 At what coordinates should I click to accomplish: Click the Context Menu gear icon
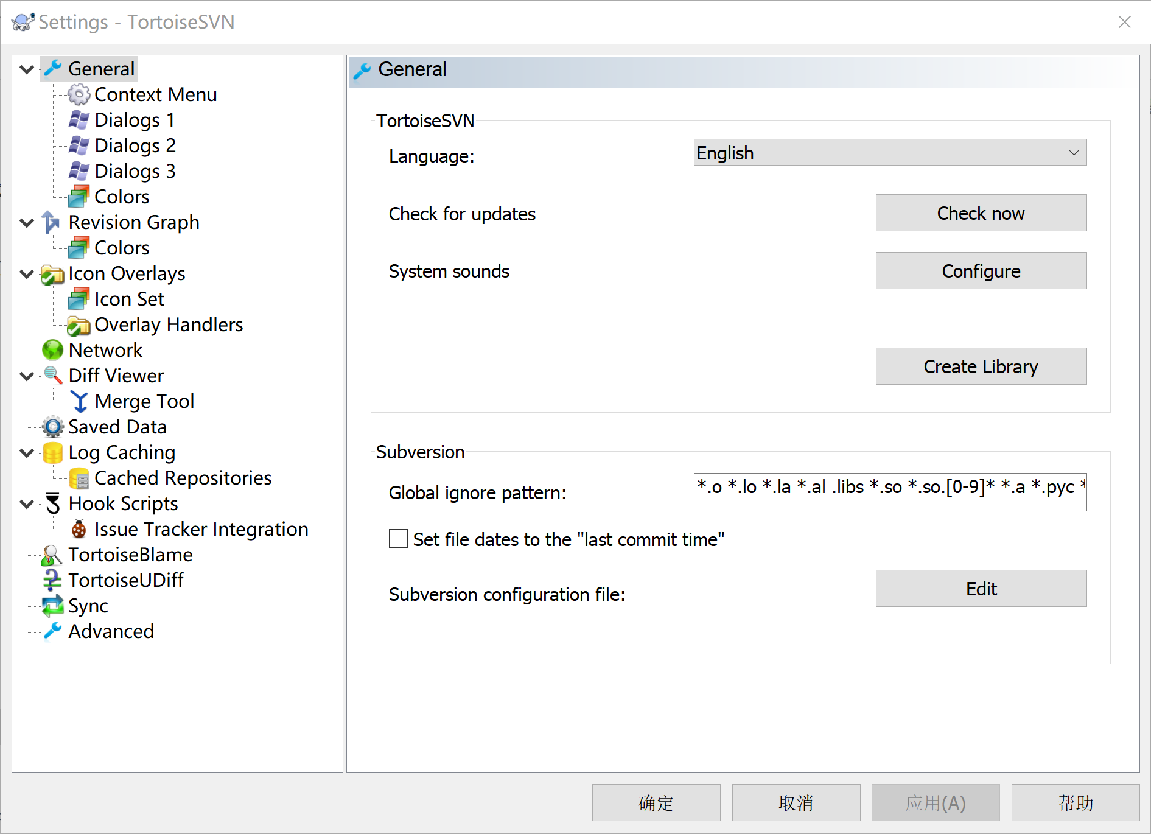click(x=79, y=94)
